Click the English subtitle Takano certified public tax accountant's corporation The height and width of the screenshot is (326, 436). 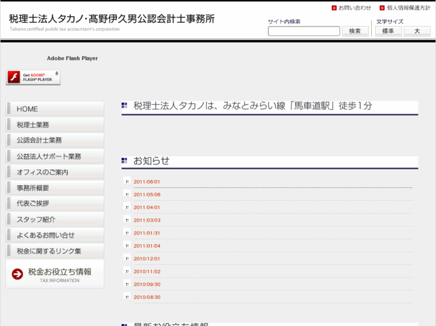coord(65,29)
